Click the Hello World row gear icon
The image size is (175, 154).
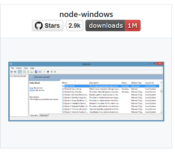click(x=63, y=86)
